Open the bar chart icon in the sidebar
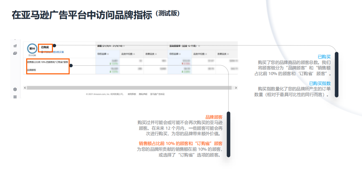This screenshot has height=177, width=362. pos(15,46)
